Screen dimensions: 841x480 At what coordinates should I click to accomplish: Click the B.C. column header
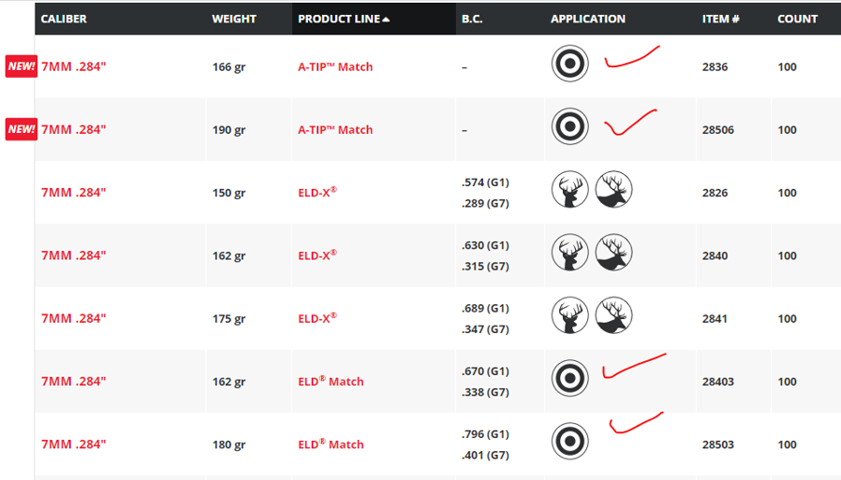tap(472, 19)
